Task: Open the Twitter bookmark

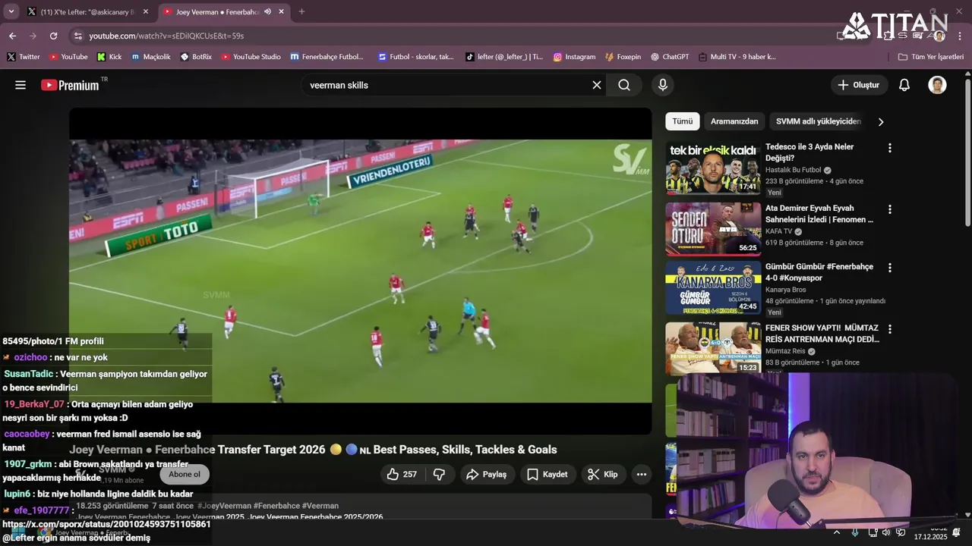Action: (24, 57)
